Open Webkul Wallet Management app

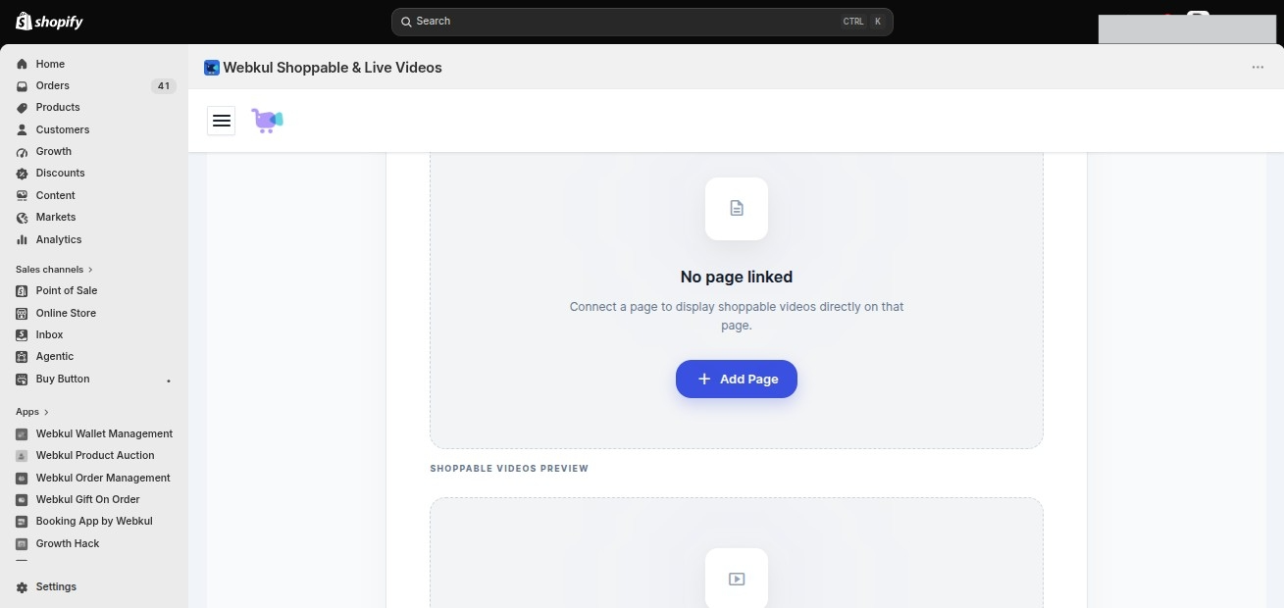104,433
